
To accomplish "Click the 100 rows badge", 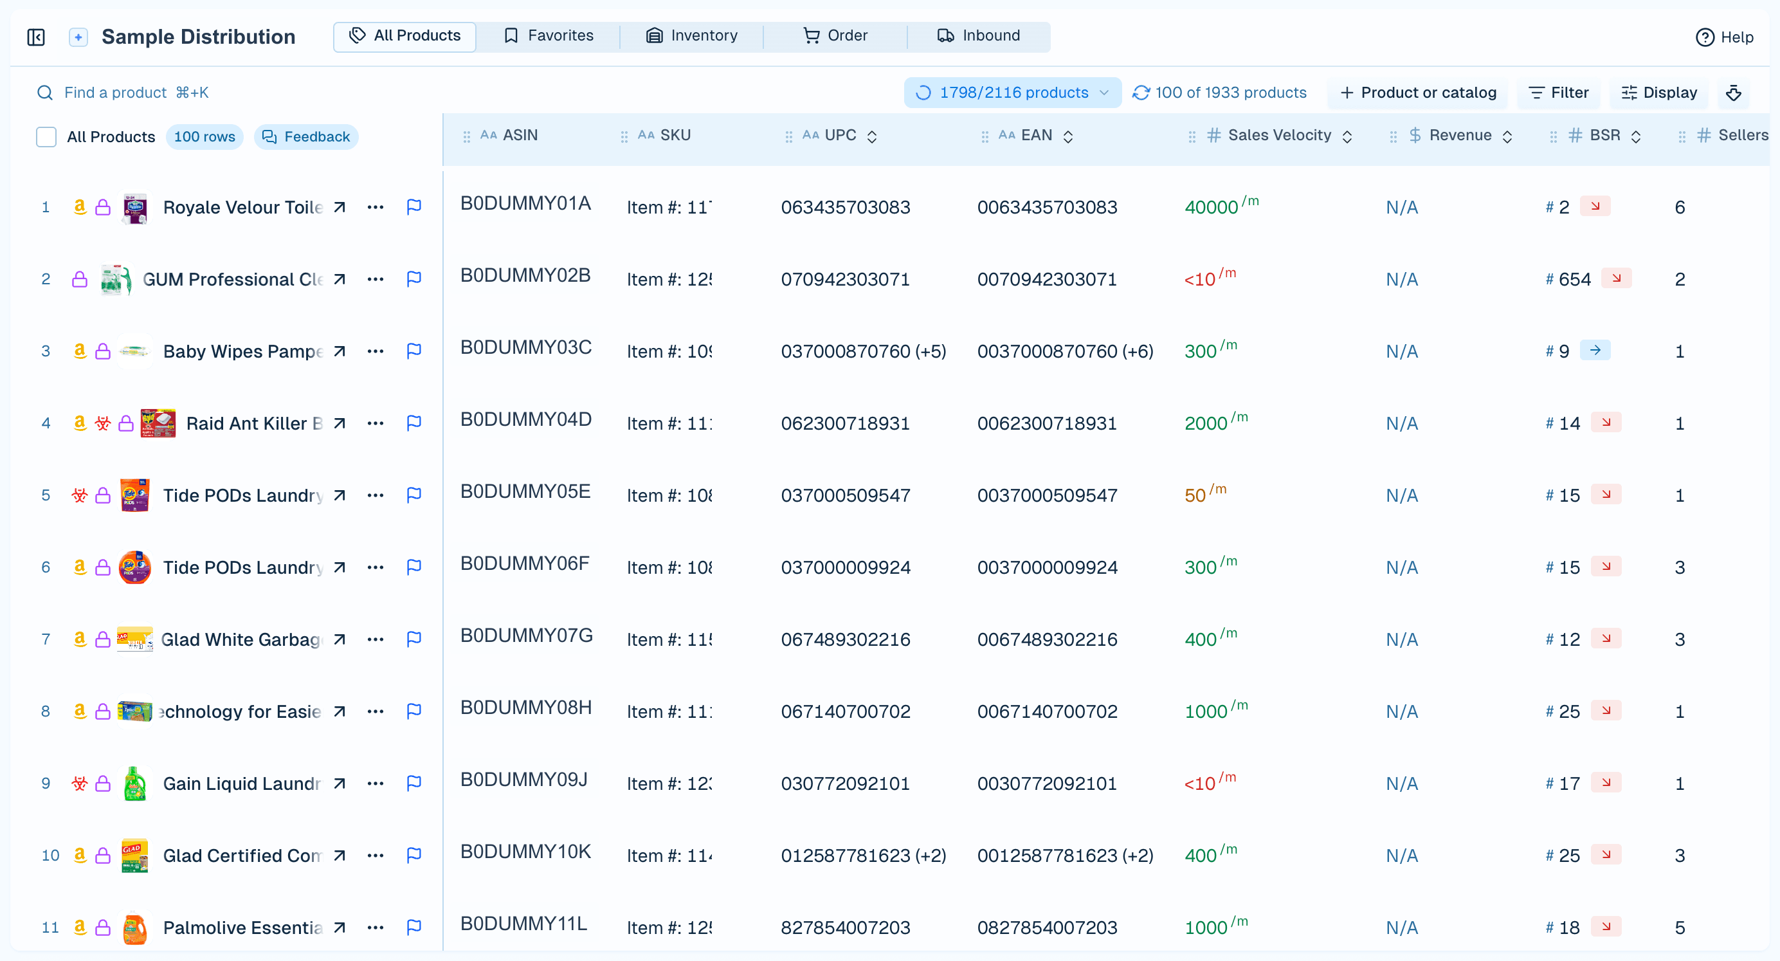I will click(x=204, y=137).
